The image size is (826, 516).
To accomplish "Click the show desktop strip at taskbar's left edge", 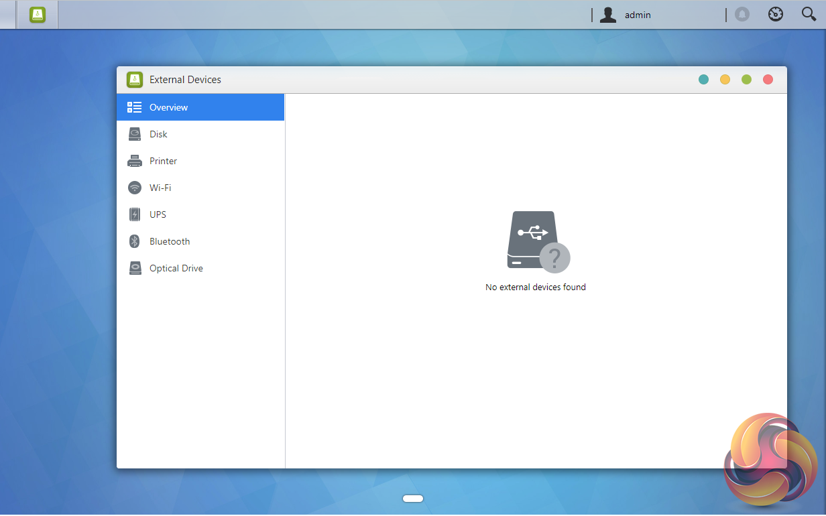I will coord(7,15).
